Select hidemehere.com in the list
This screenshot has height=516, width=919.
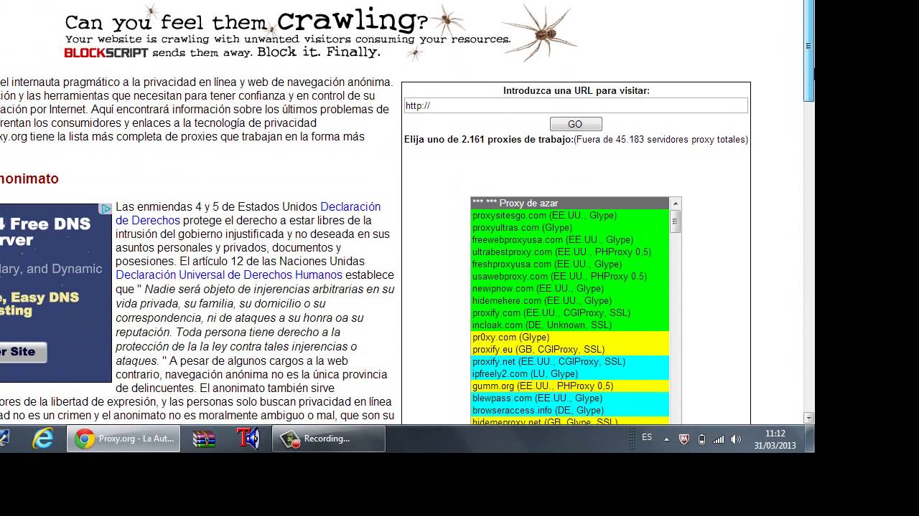click(570, 300)
